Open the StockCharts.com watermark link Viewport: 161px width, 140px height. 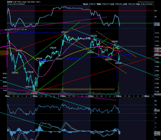146,2
